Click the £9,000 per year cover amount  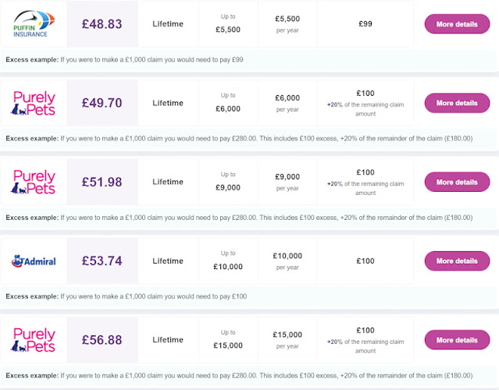tap(287, 182)
